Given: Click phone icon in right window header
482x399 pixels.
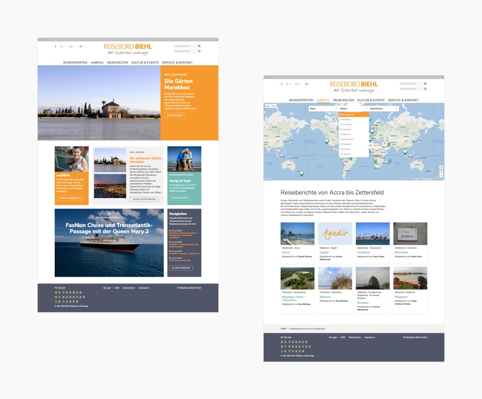Looking at the screenshot, I should [287, 84].
